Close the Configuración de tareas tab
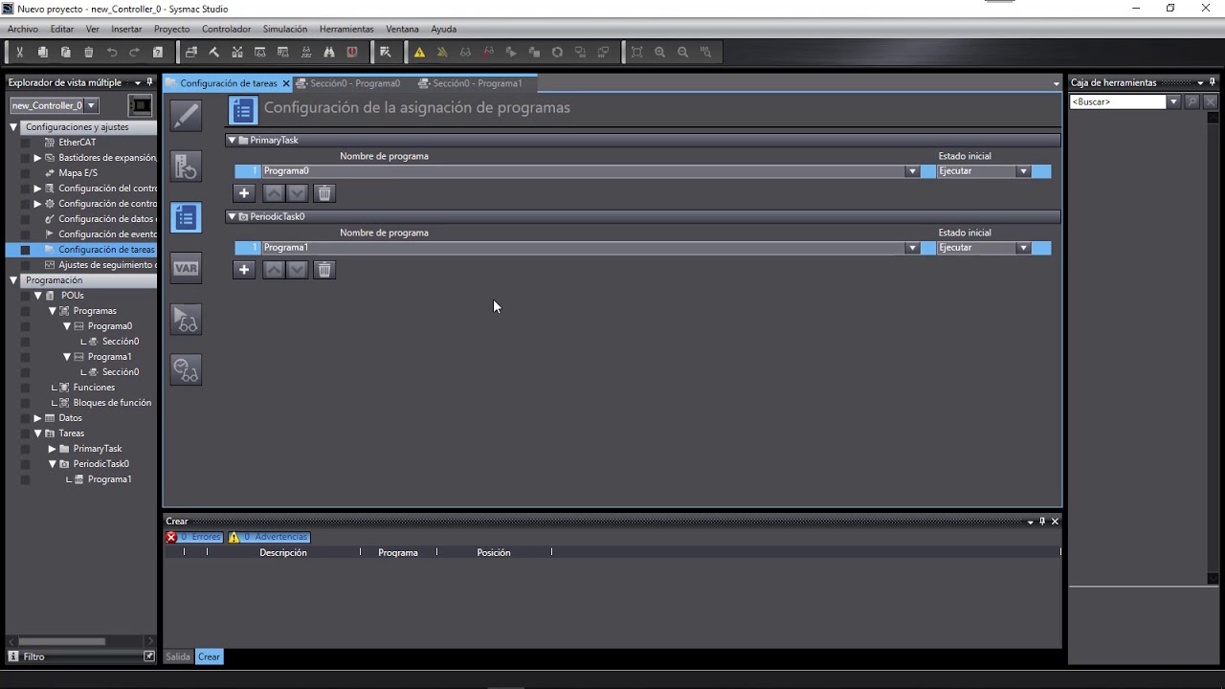1225x689 pixels. point(286,83)
